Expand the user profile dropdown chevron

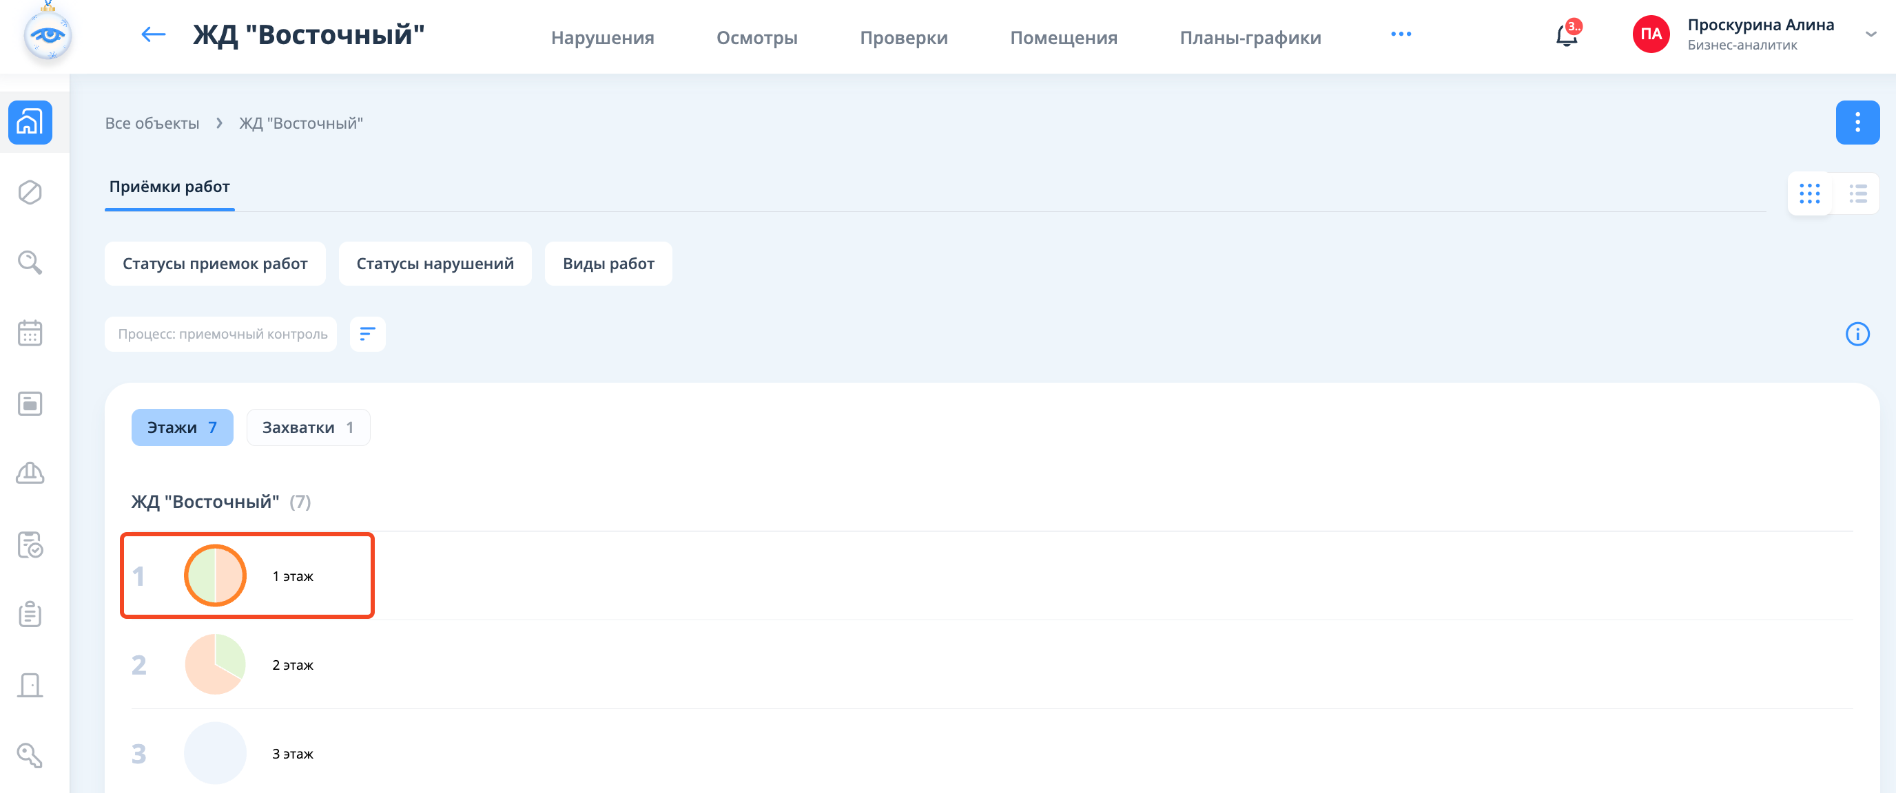point(1871,34)
